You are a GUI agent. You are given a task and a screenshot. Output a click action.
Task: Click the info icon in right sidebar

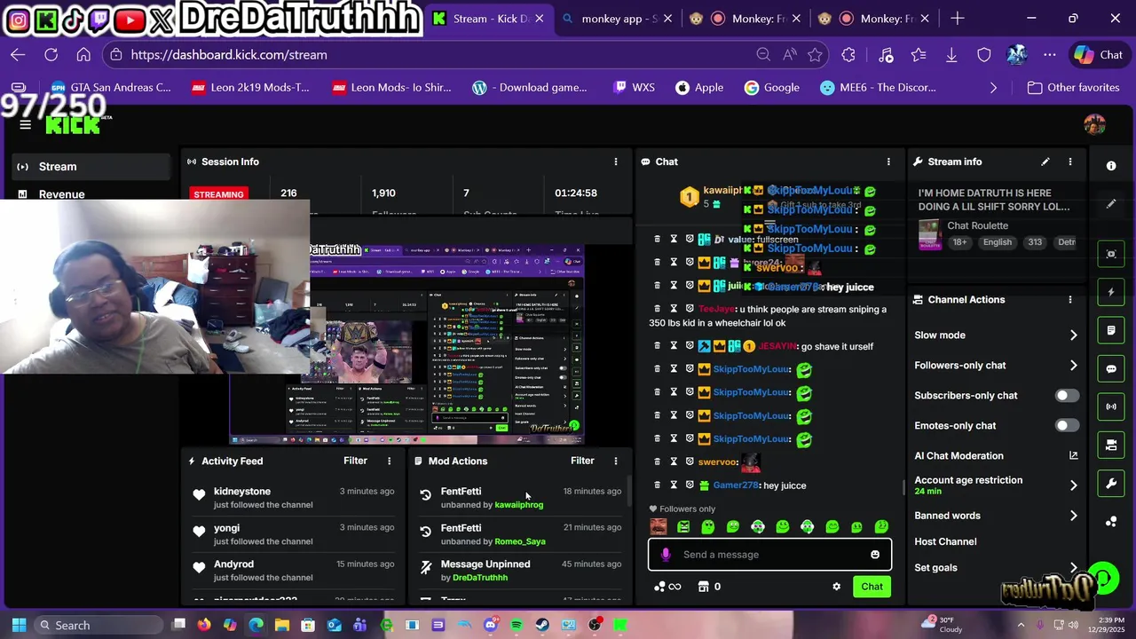(1111, 166)
